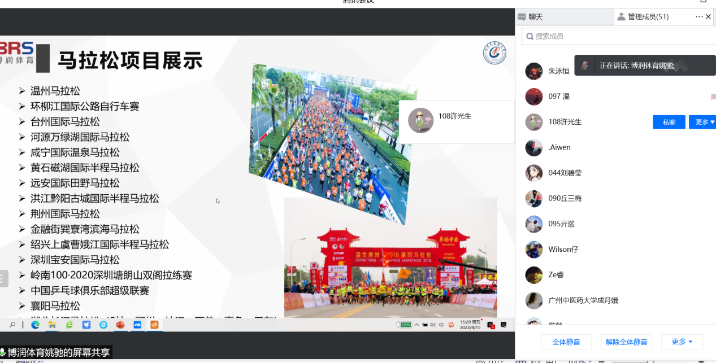Click Wilson仔's profile avatar
Viewport: 716px width, 363px height.
tap(534, 250)
